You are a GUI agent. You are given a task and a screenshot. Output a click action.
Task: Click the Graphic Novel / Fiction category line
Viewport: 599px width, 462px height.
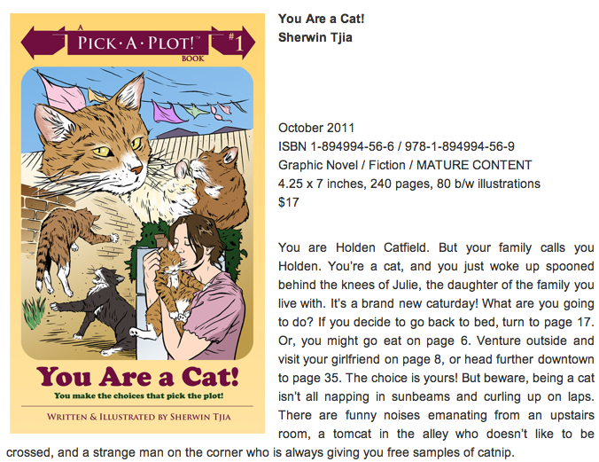(405, 165)
